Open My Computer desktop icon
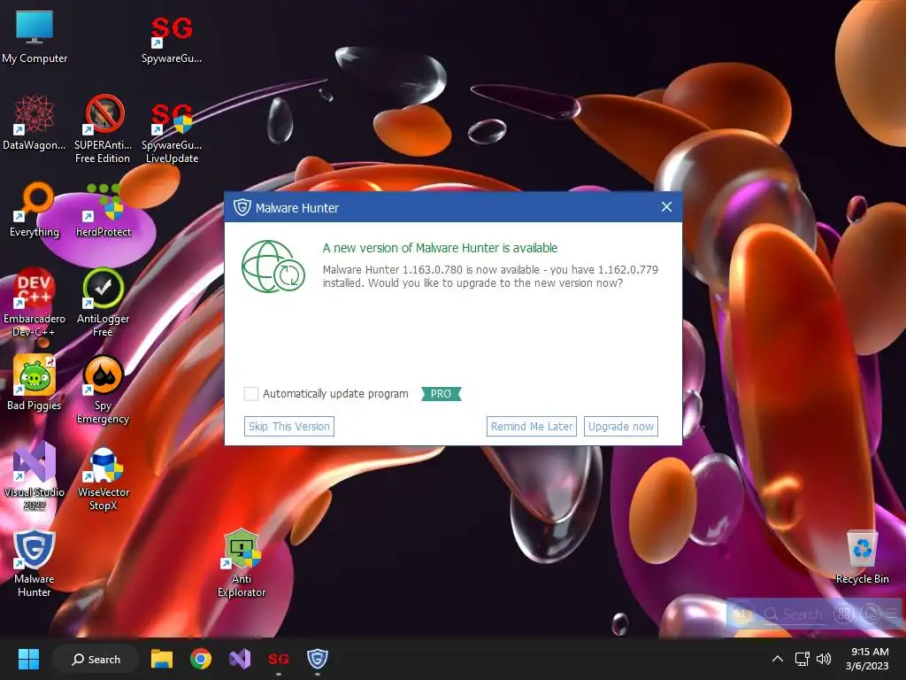The image size is (906, 680). pos(35,36)
